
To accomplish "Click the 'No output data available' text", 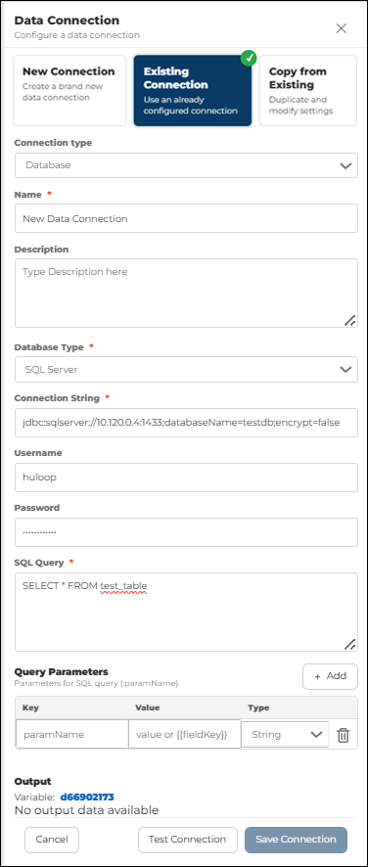I will (x=86, y=810).
